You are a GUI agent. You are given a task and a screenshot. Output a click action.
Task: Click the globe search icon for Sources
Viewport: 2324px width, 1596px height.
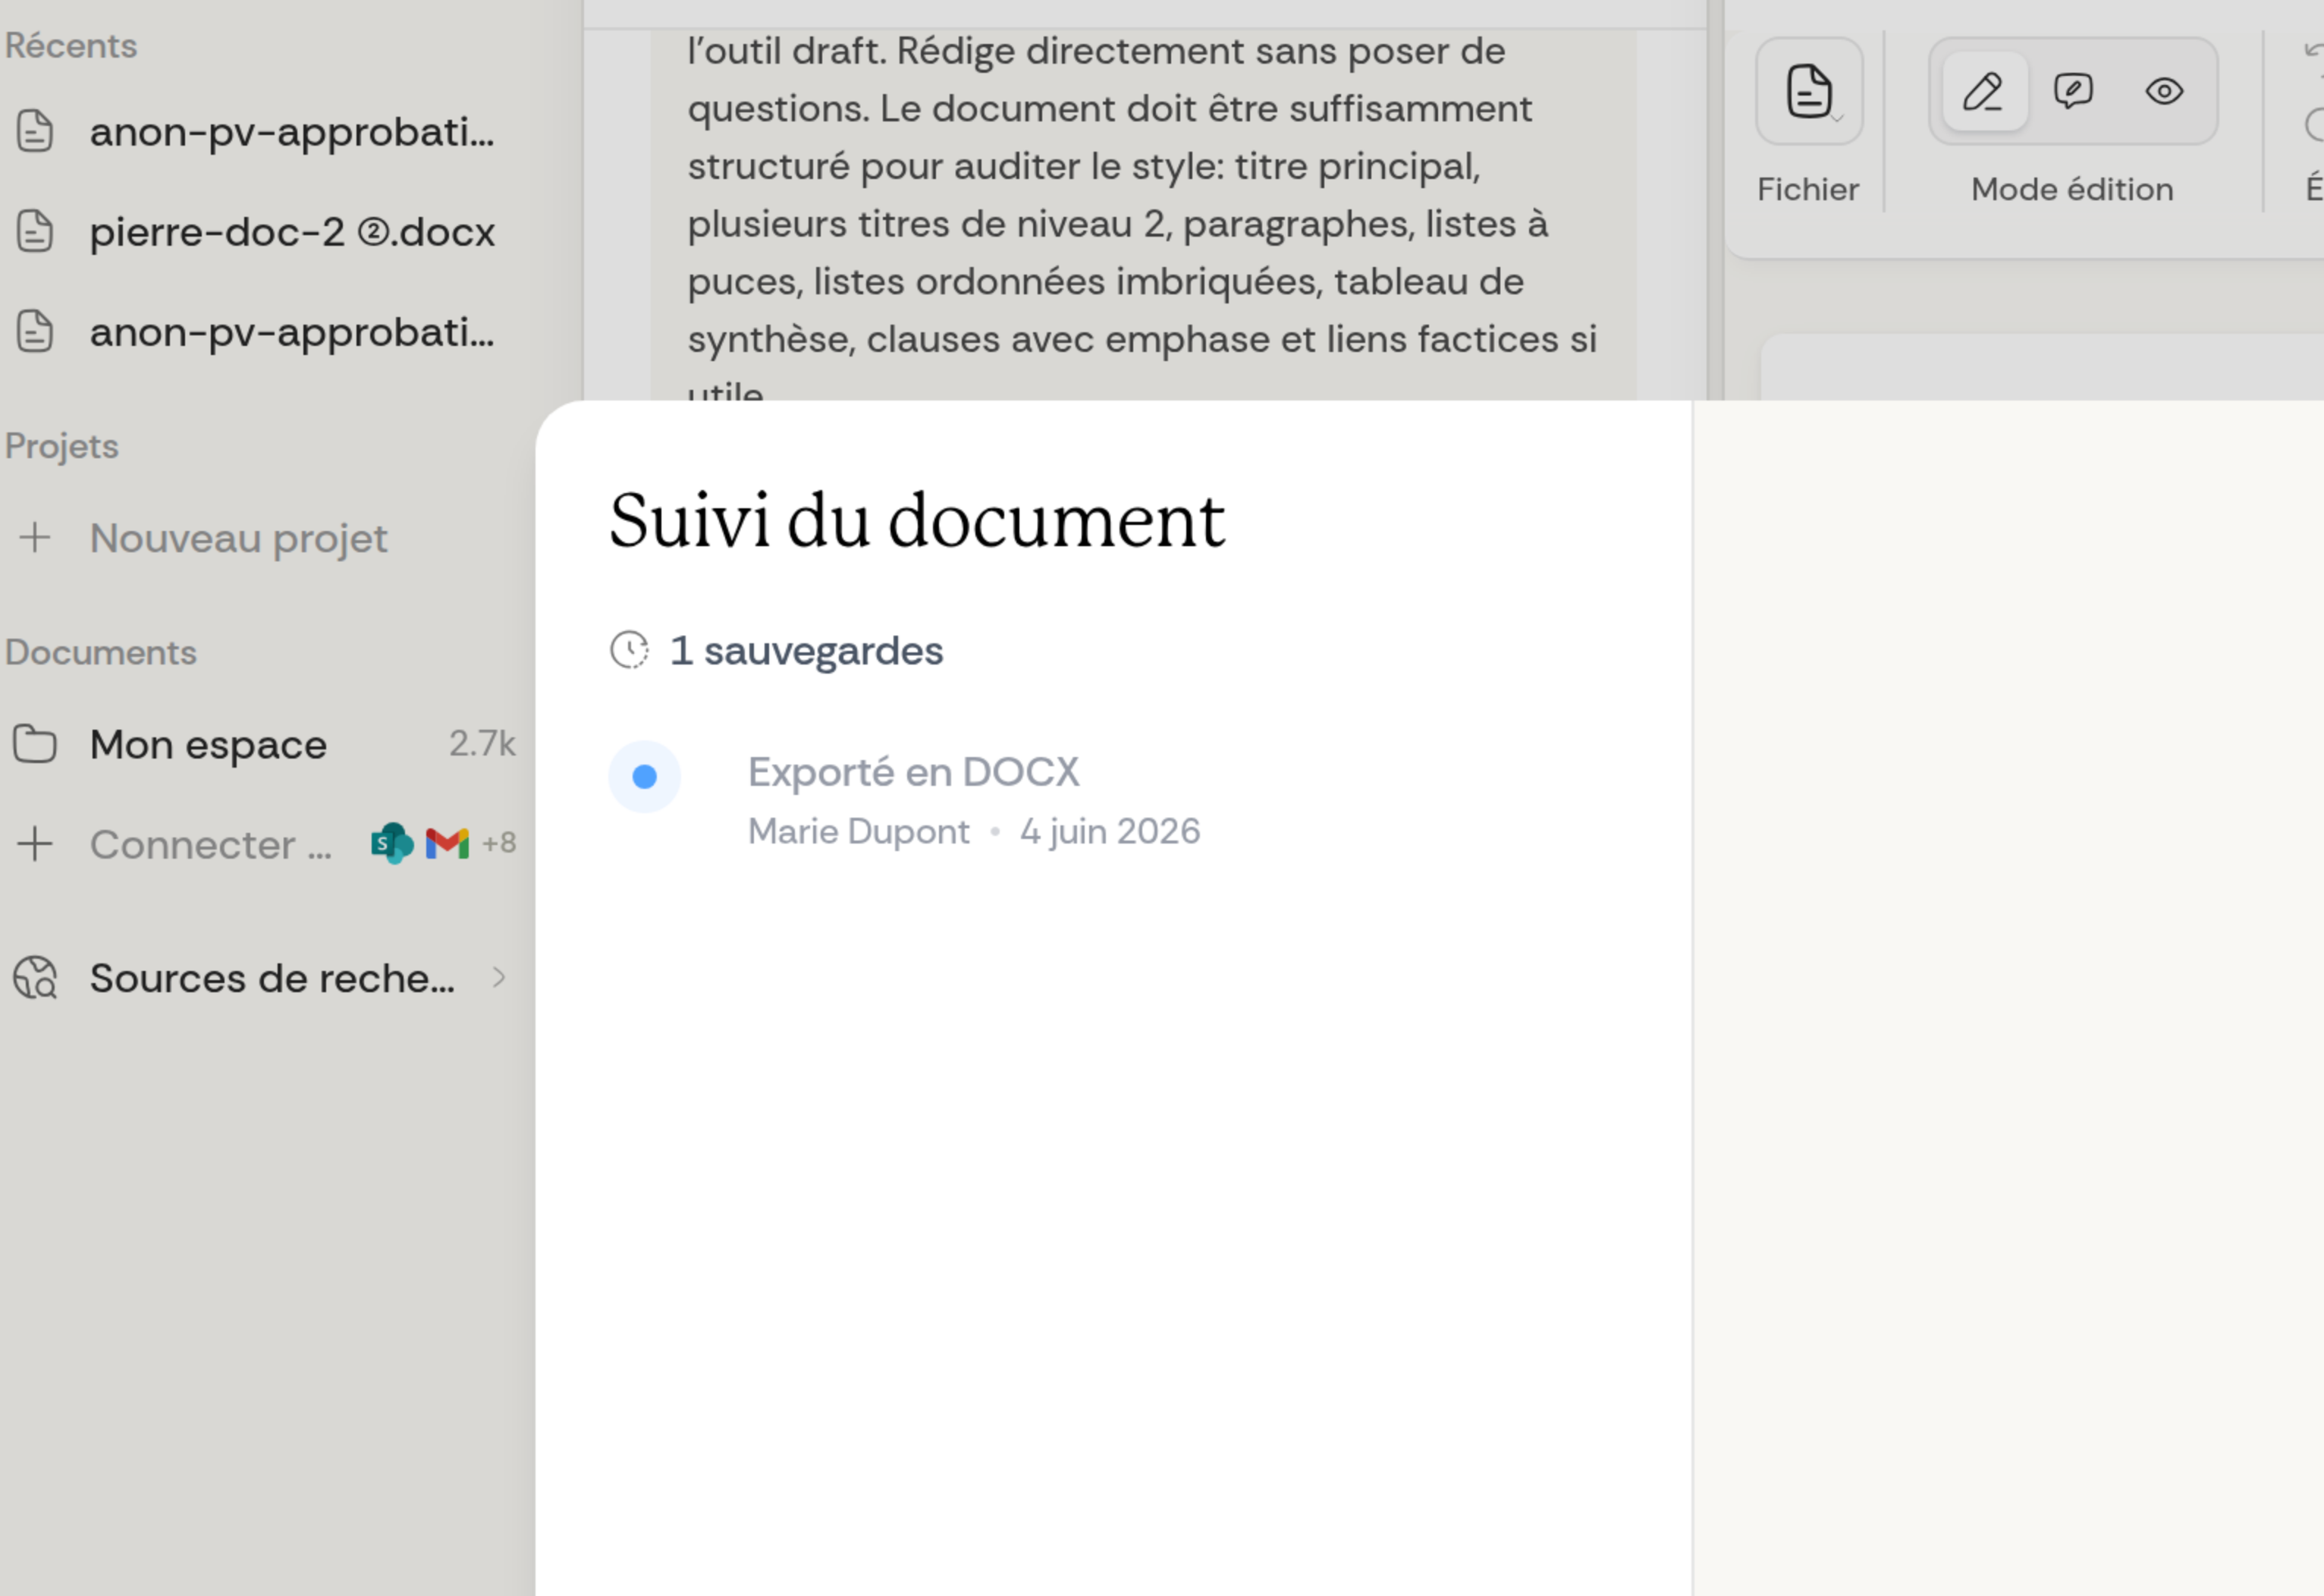tap(35, 978)
